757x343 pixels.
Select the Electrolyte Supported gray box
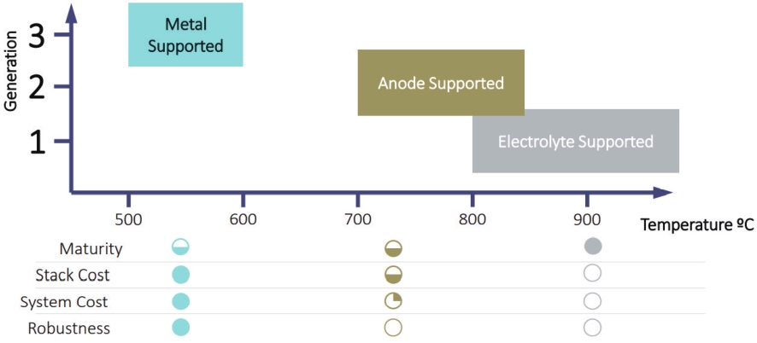click(x=576, y=141)
